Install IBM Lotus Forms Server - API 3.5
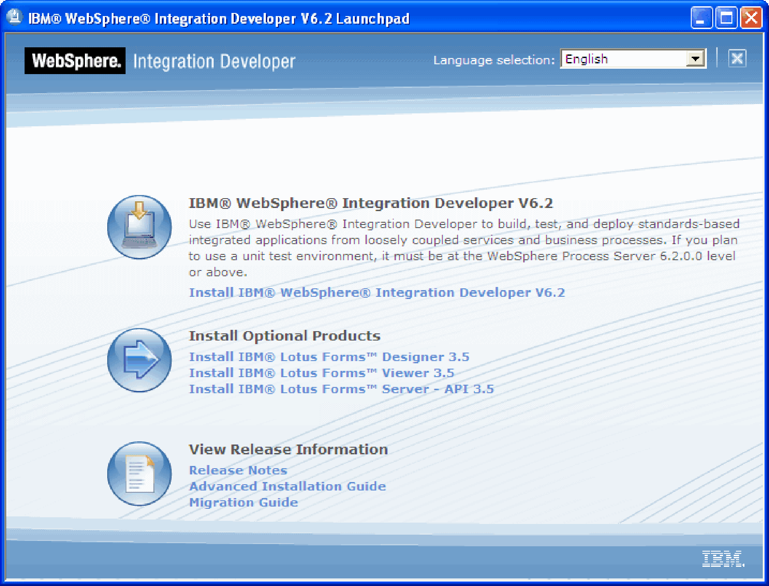This screenshot has height=586, width=769. click(341, 389)
